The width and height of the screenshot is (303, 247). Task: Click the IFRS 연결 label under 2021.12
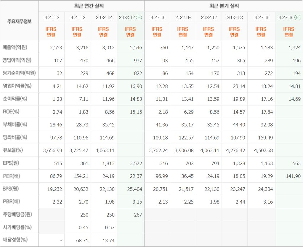click(77, 32)
